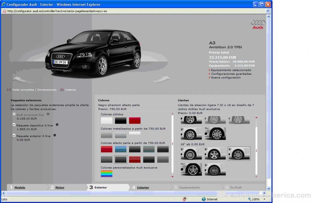Click horizontal scrollbar left arrow
Viewport: 315px width, 203px height.
(x=4, y=193)
